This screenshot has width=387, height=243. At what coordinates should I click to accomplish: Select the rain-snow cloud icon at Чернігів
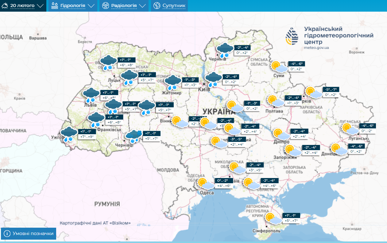[225, 50]
